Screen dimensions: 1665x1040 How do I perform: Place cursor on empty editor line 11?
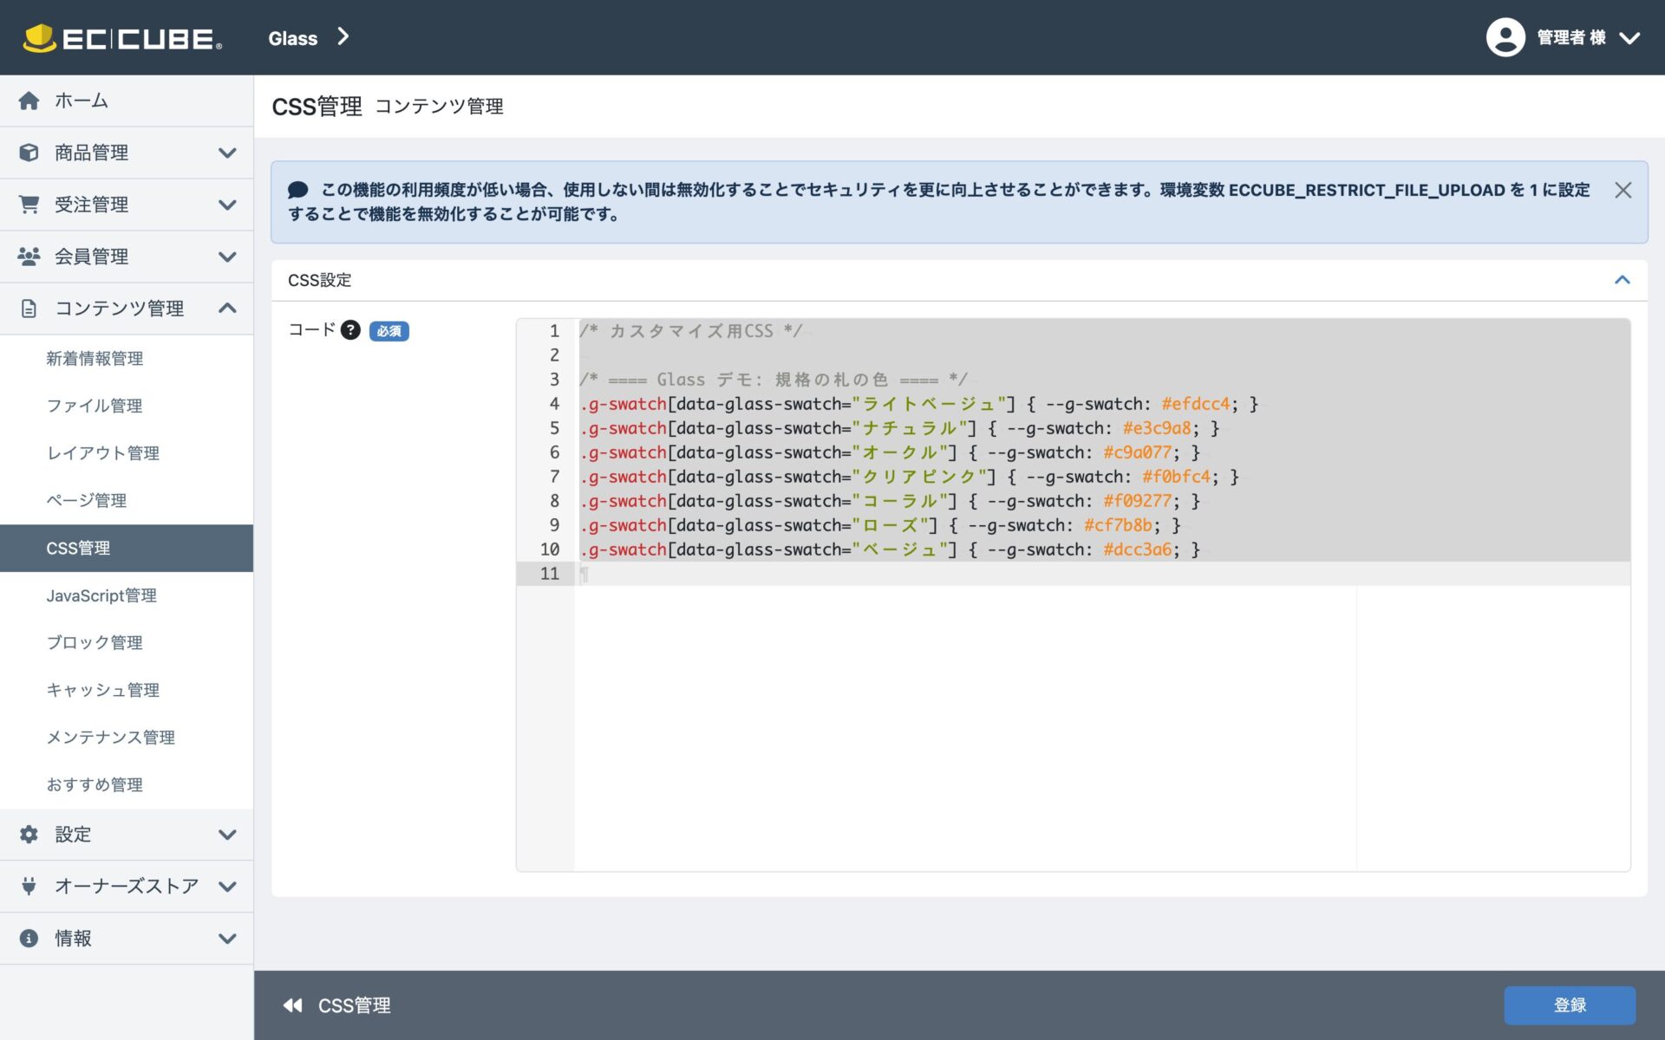click(x=1101, y=574)
